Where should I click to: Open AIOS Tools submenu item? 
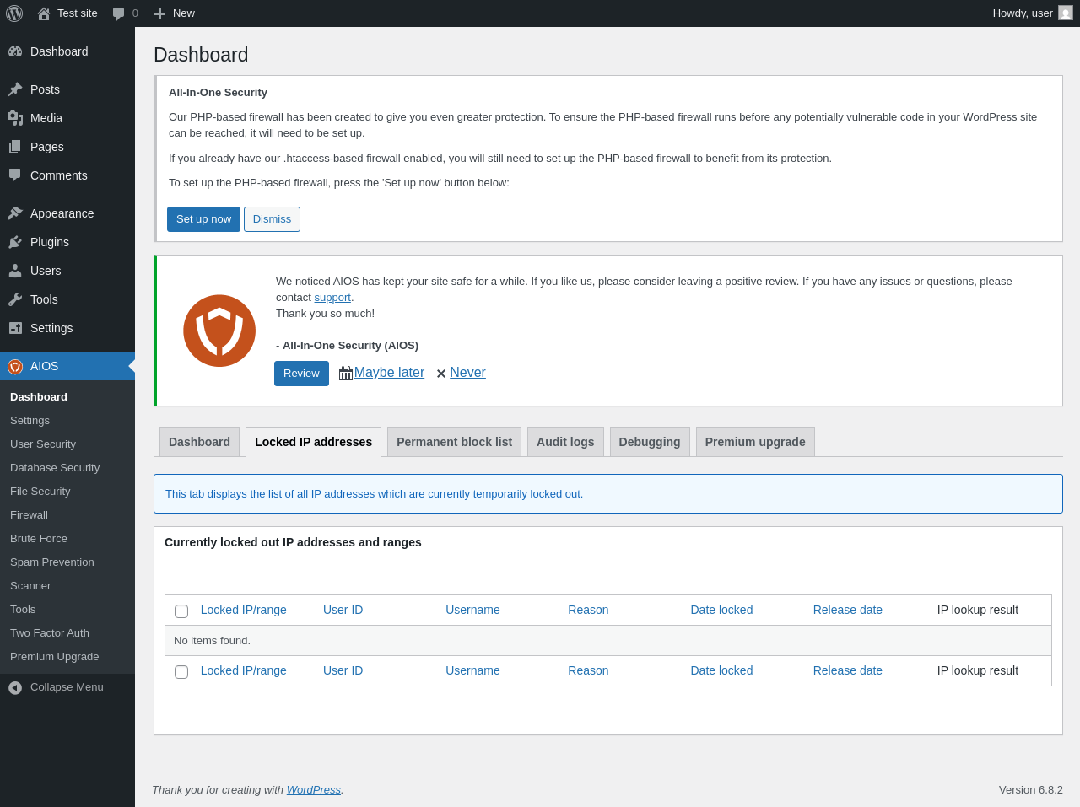(67, 610)
